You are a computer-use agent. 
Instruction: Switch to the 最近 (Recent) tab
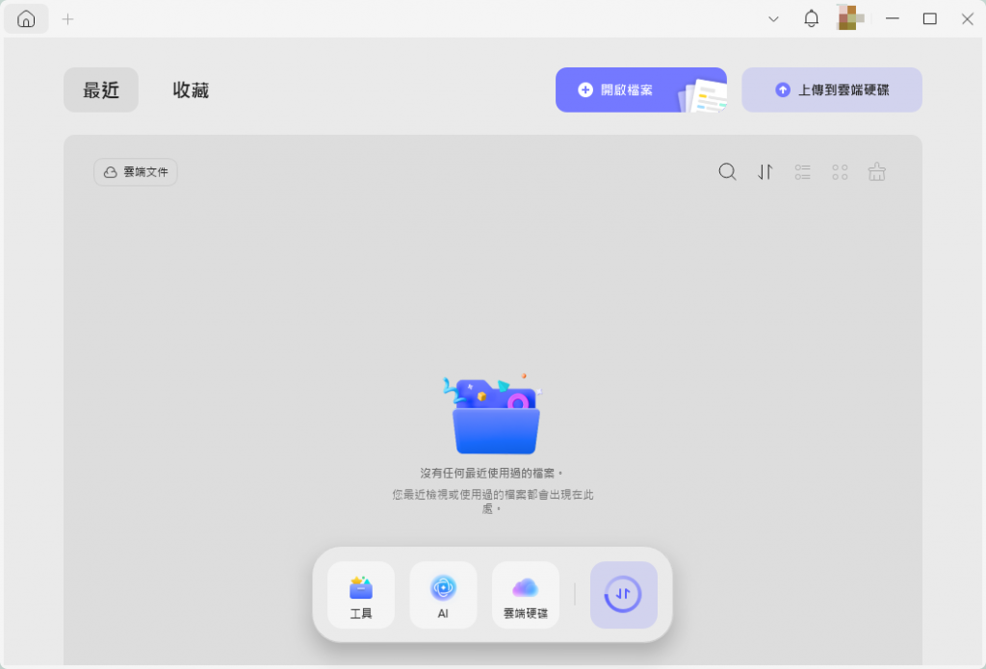pyautogui.click(x=100, y=90)
